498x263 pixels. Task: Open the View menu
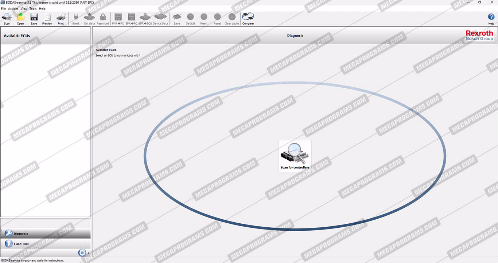click(x=24, y=9)
